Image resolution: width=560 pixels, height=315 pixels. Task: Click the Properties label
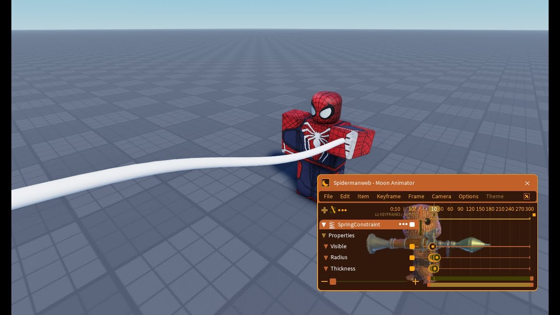pos(341,235)
